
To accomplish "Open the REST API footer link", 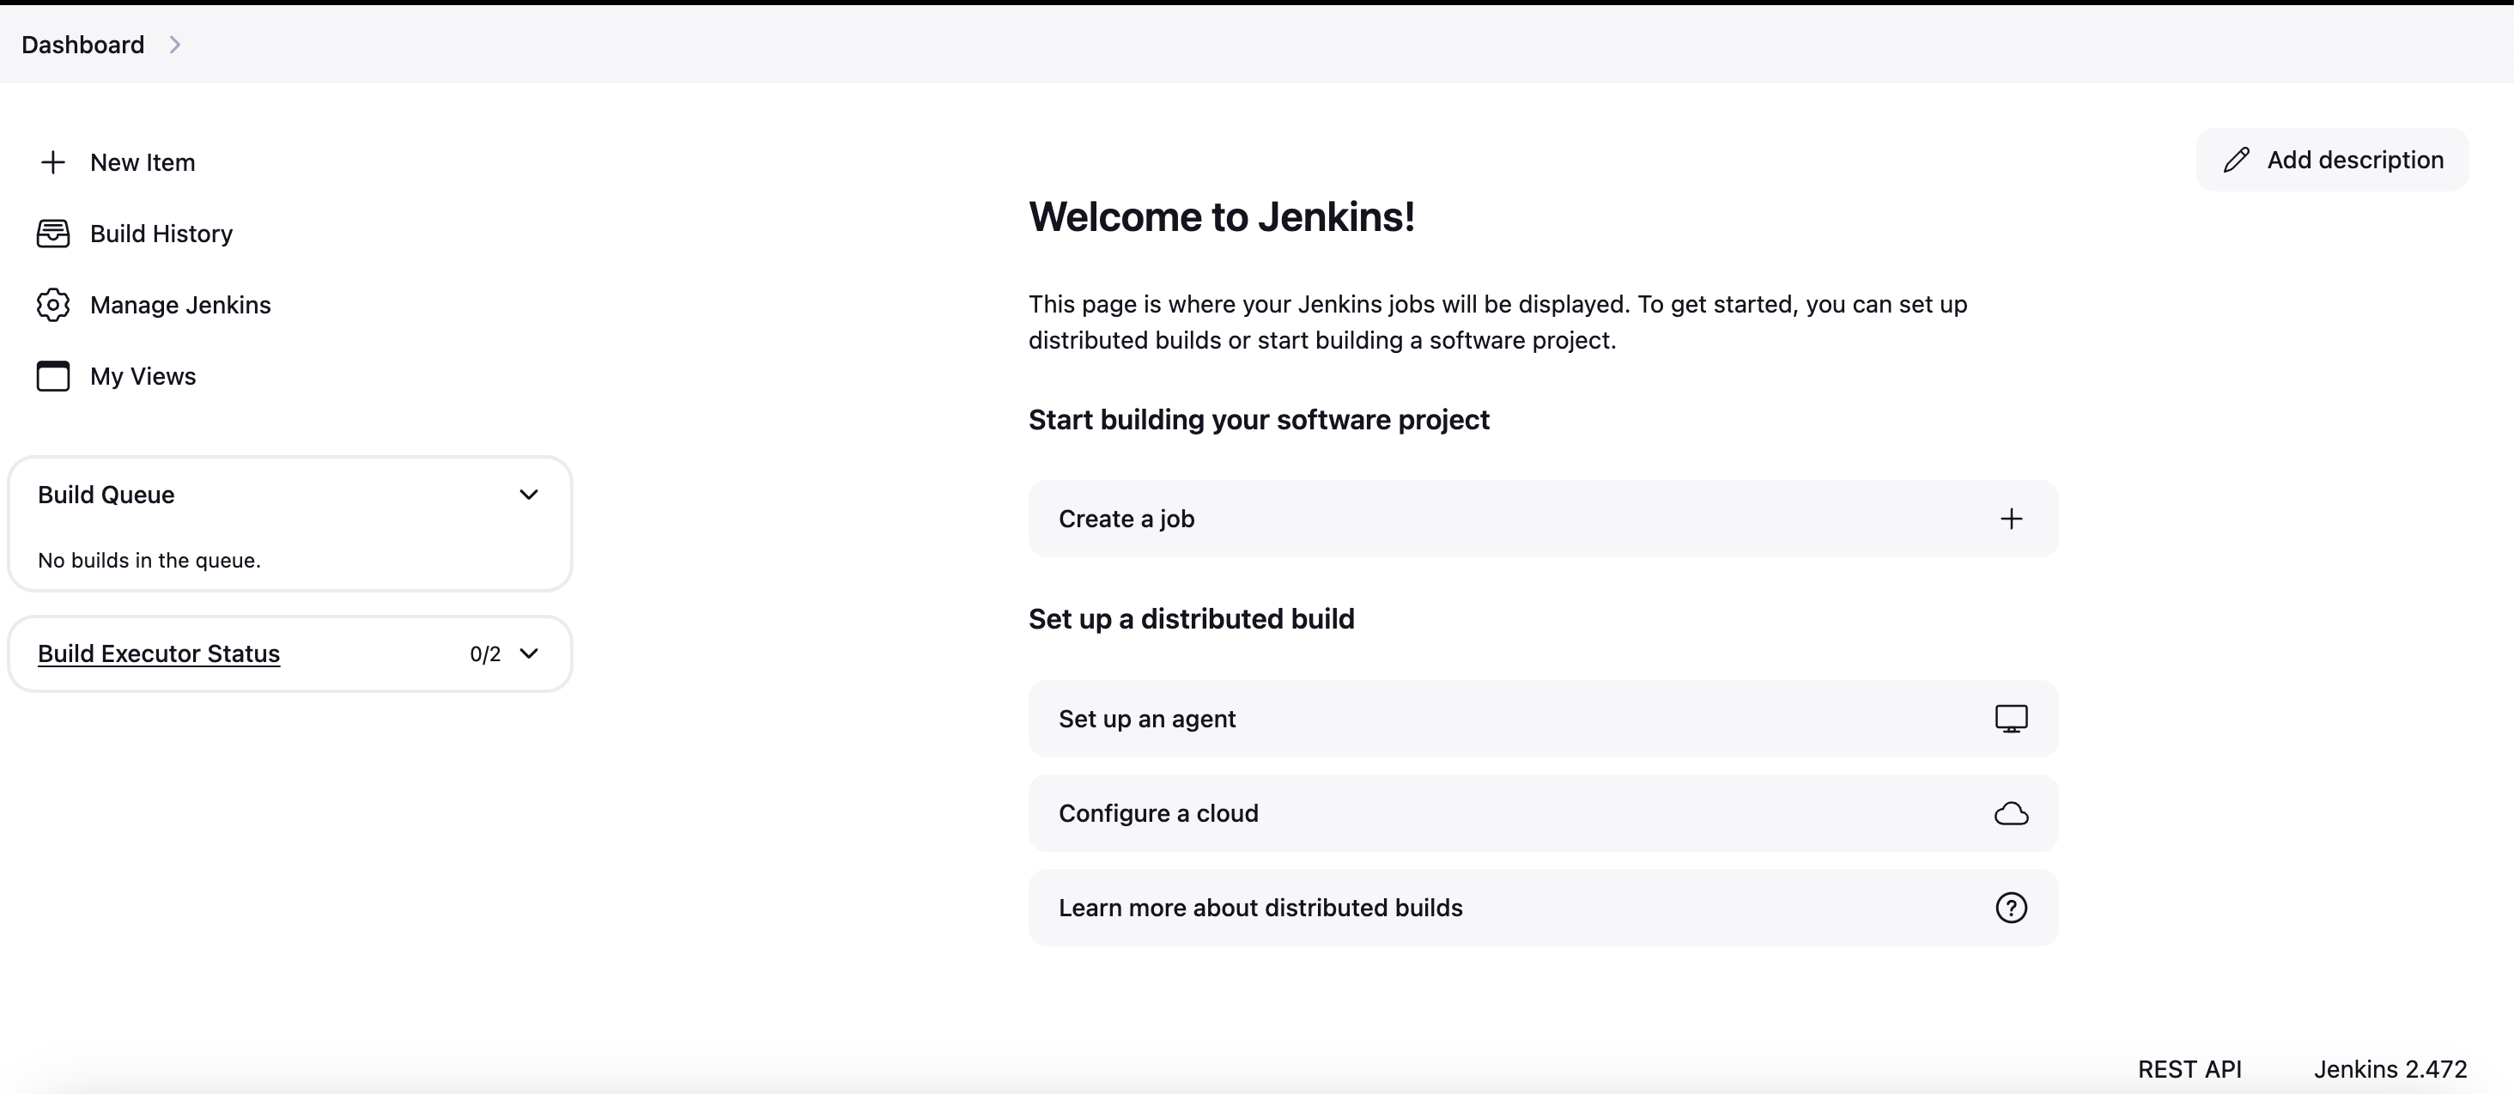I will click(2189, 1068).
